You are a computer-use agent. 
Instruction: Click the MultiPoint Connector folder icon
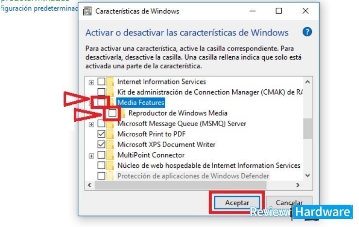(x=110, y=155)
